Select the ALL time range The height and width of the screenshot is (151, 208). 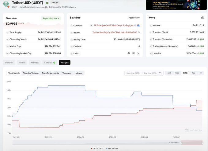[x=193, y=73]
